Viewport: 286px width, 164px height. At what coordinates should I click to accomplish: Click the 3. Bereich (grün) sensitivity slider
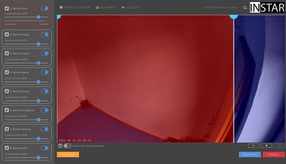point(27,63)
